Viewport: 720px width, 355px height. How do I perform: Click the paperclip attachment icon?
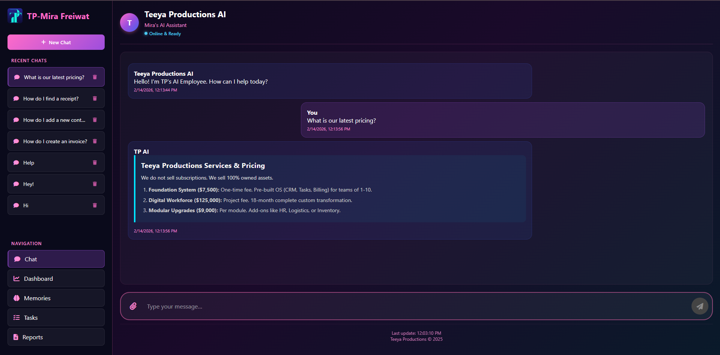[x=133, y=306]
